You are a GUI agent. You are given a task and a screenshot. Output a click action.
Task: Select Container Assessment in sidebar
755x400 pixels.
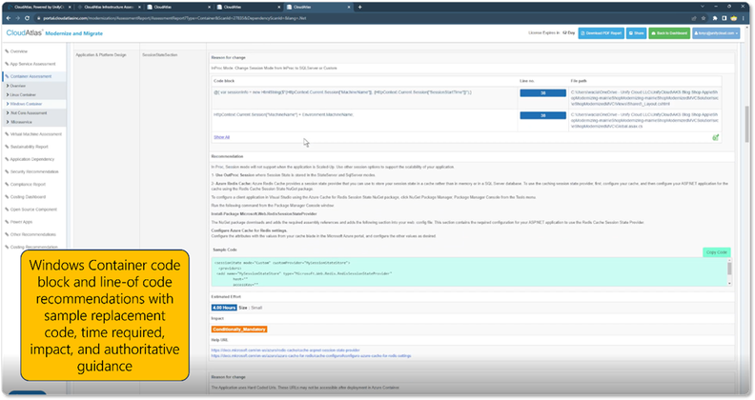31,76
